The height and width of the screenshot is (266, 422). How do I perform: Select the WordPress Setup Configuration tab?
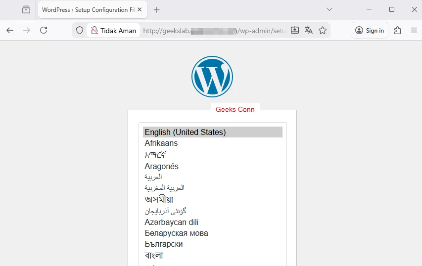pos(93,10)
